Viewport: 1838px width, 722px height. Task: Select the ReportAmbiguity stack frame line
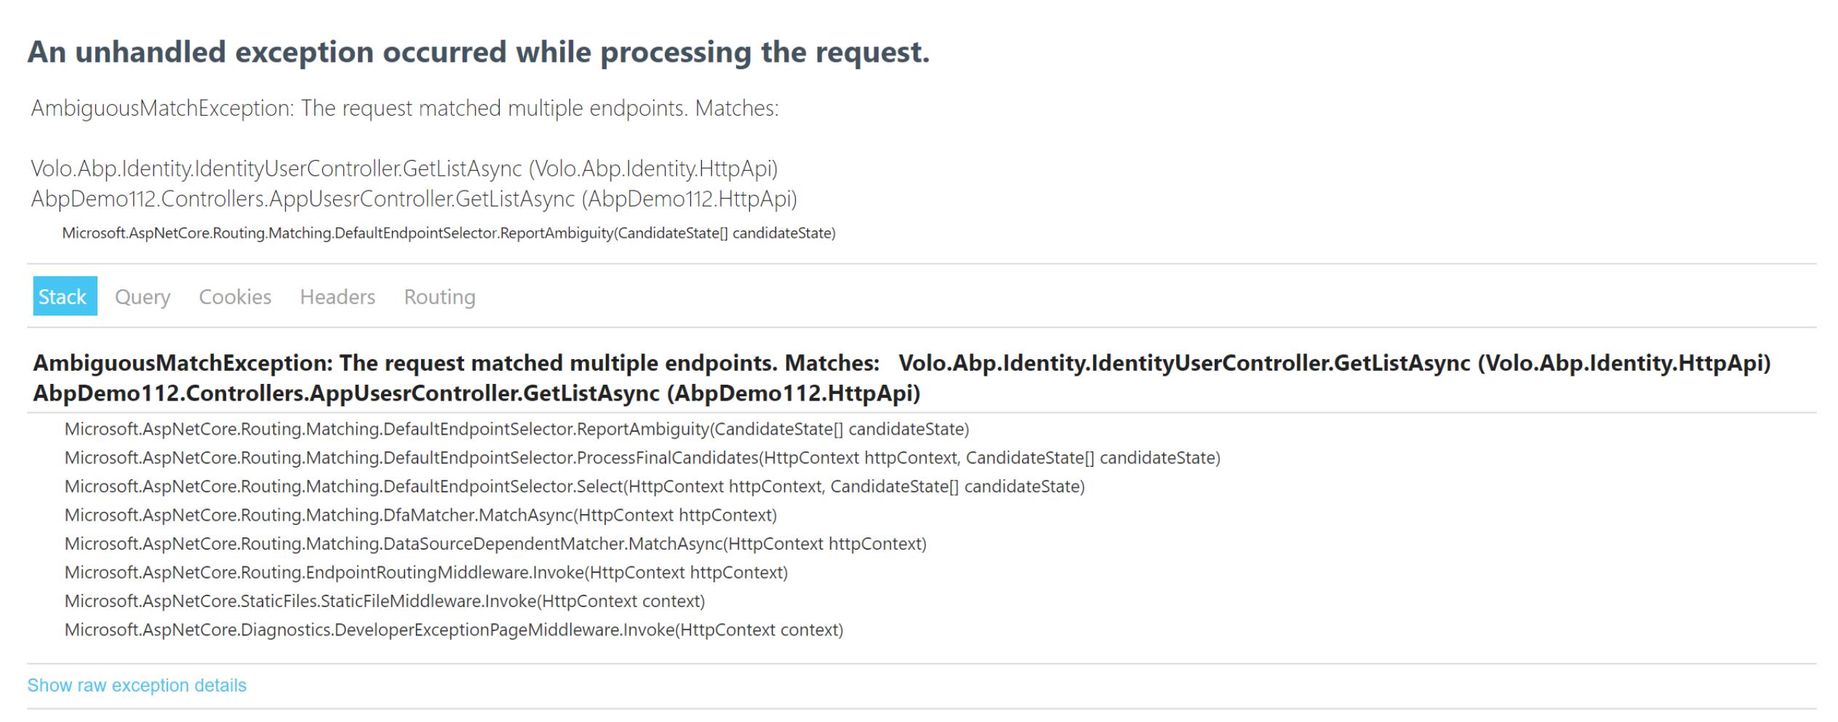click(516, 429)
